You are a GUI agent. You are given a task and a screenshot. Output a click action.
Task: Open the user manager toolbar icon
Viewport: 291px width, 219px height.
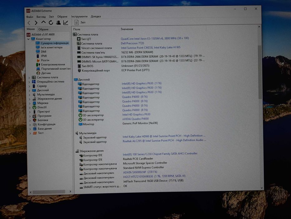pyautogui.click(x=58, y=23)
